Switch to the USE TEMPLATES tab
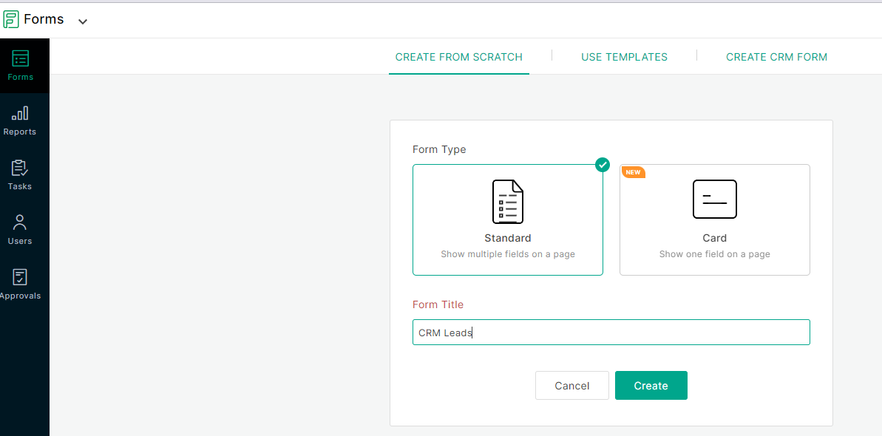The height and width of the screenshot is (436, 882). (x=624, y=56)
